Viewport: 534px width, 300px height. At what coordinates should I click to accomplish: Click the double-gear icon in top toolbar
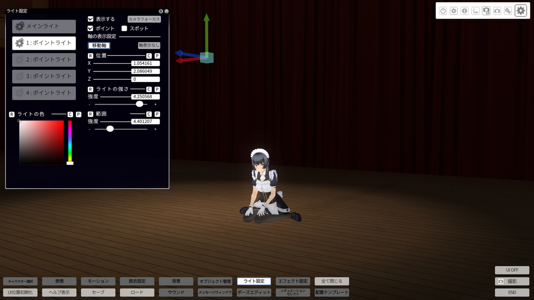coord(508,11)
